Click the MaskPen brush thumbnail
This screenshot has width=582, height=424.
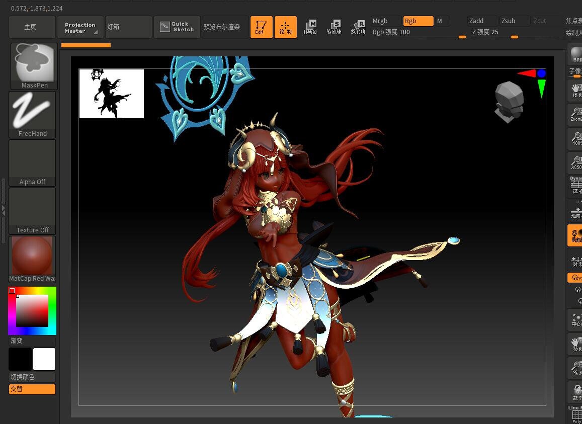click(x=32, y=63)
